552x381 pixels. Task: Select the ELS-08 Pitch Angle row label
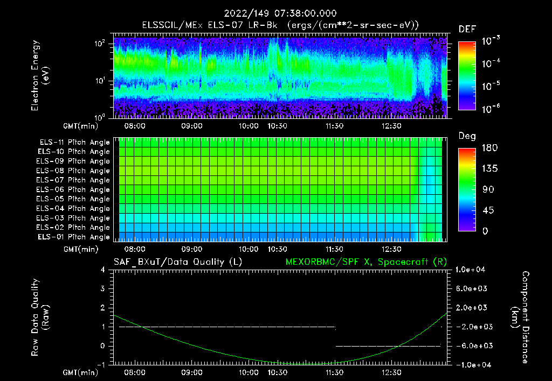[73, 171]
